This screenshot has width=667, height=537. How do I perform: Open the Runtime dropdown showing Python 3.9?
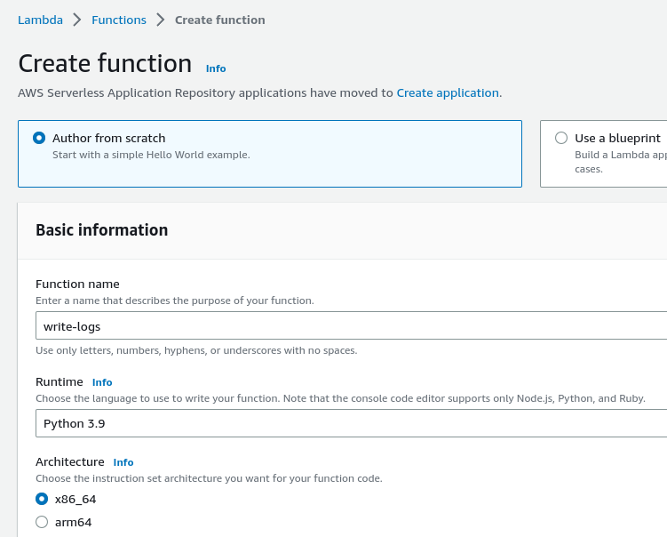coord(352,423)
